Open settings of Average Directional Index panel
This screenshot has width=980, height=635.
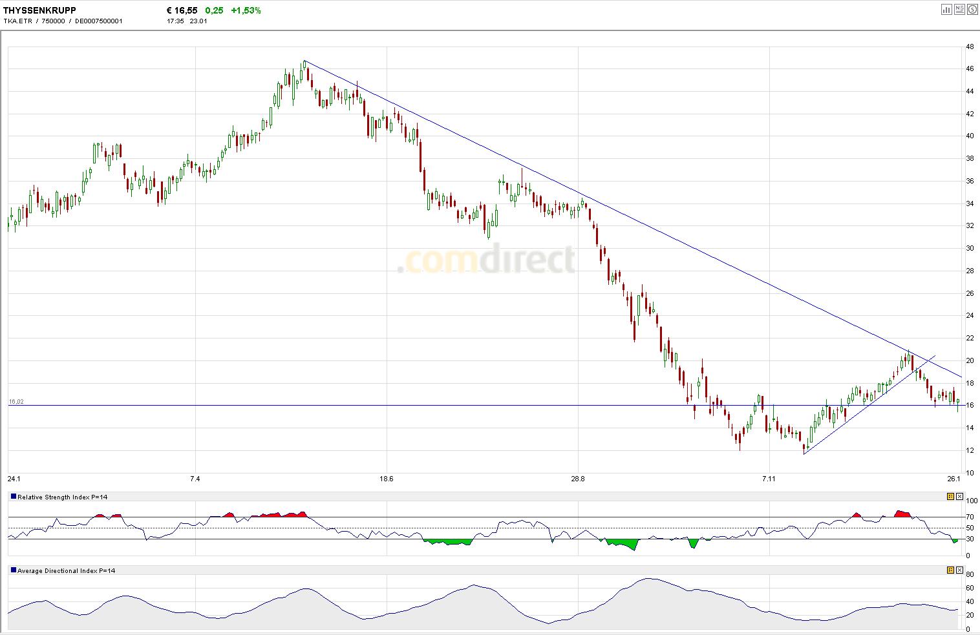pyautogui.click(x=950, y=570)
